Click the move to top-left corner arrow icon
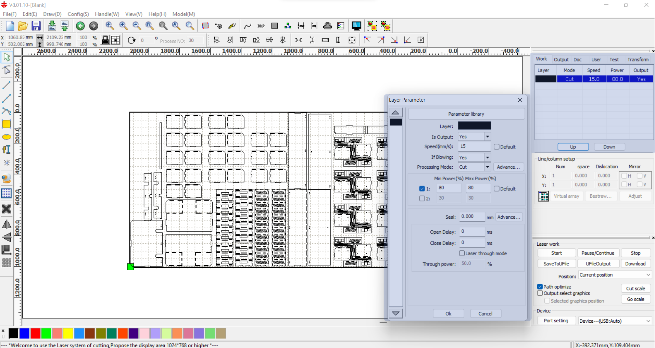This screenshot has height=348, width=655. (367, 40)
